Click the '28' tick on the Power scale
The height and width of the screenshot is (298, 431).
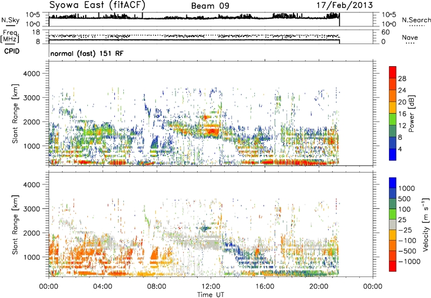402,79
